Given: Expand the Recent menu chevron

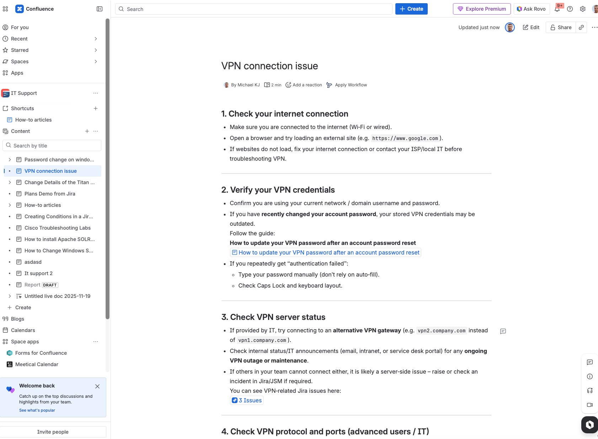Looking at the screenshot, I should (x=96, y=39).
